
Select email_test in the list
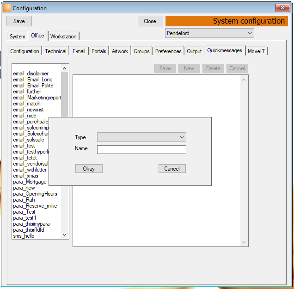pyautogui.click(x=24, y=146)
